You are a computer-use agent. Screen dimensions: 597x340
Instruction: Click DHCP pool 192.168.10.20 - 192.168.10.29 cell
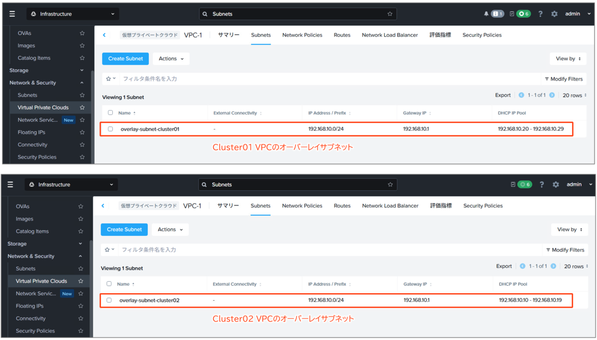pos(532,129)
